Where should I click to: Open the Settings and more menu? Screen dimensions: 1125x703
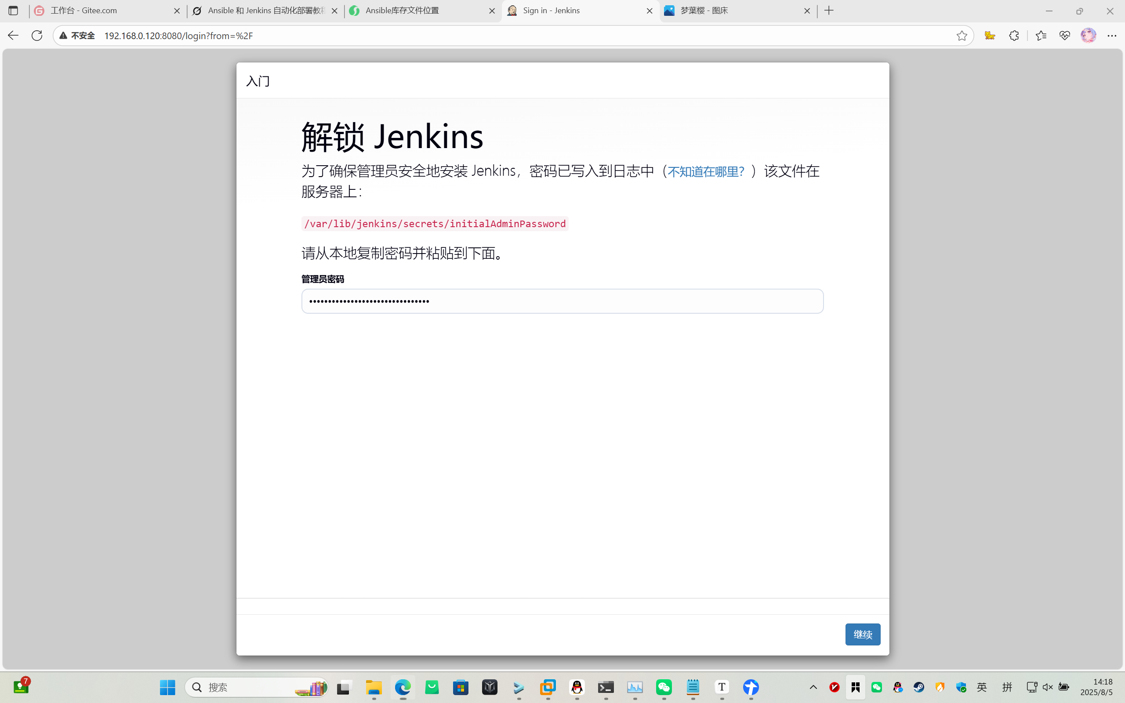pos(1112,36)
